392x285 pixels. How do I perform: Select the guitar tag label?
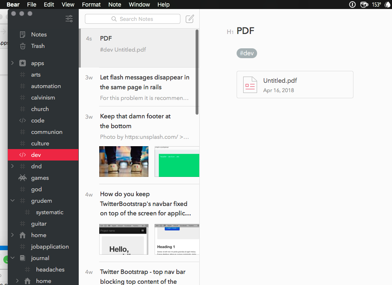coord(39,224)
